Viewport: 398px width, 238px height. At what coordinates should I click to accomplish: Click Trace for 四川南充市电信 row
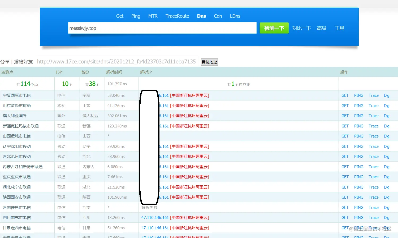(374, 218)
